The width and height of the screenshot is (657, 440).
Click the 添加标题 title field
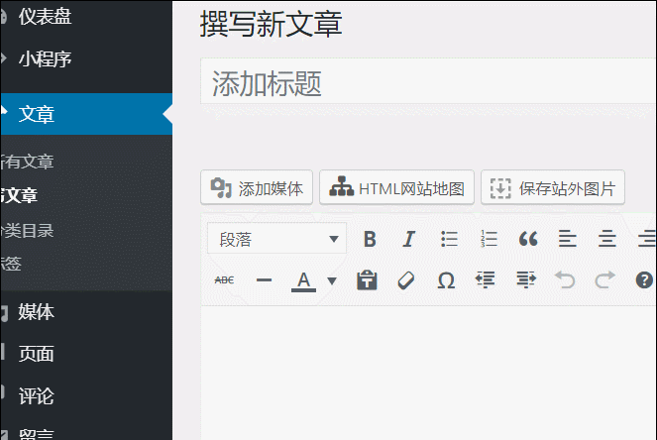pyautogui.click(x=429, y=81)
